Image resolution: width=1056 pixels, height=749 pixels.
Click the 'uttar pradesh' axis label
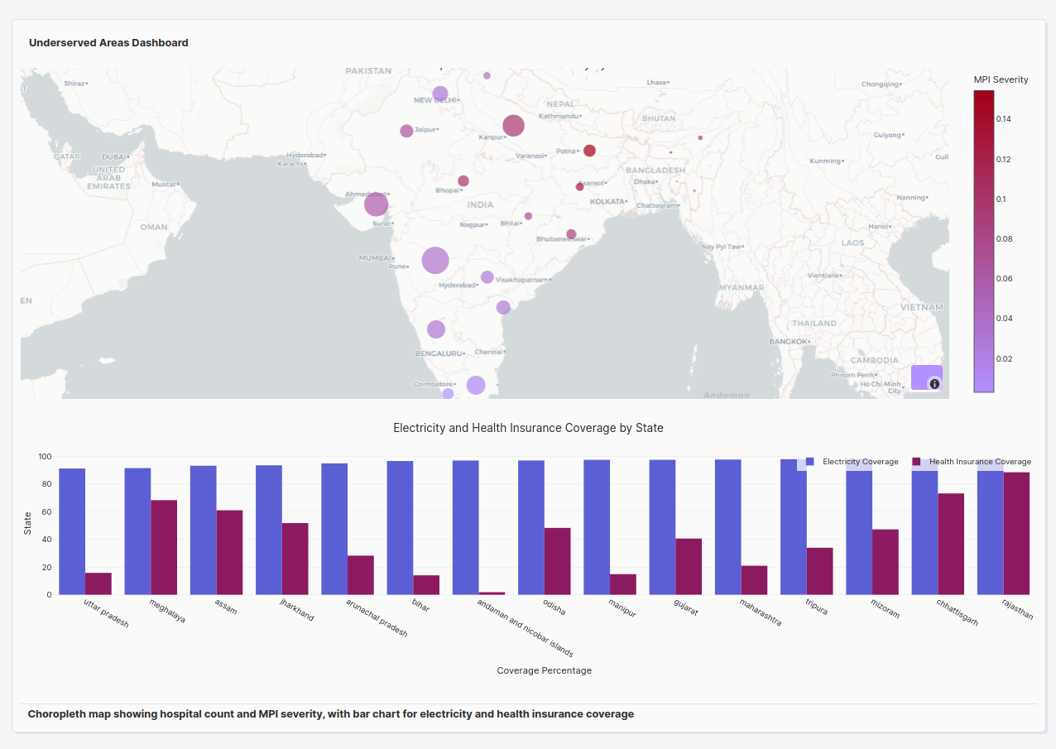(x=107, y=613)
